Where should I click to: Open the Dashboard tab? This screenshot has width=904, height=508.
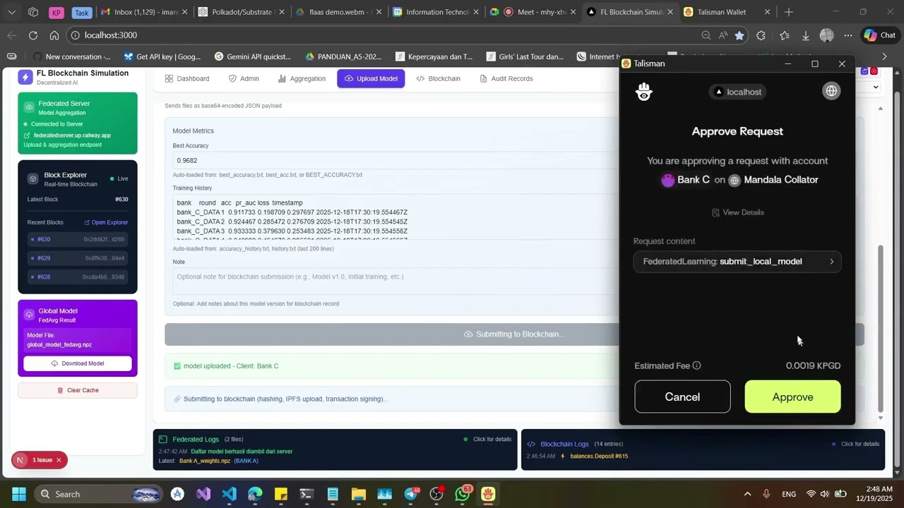187,78
